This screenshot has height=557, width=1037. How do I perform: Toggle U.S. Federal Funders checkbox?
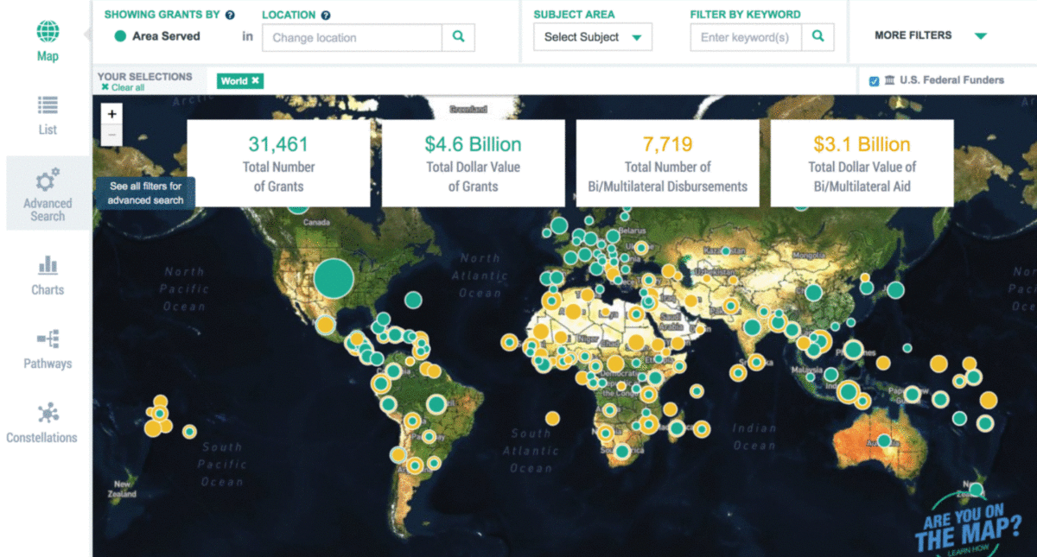[x=874, y=81]
